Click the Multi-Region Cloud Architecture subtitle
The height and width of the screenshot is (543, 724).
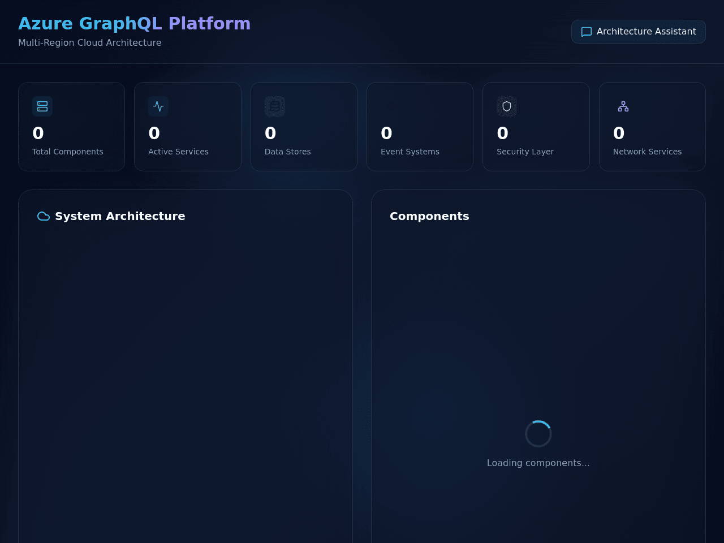pos(90,42)
